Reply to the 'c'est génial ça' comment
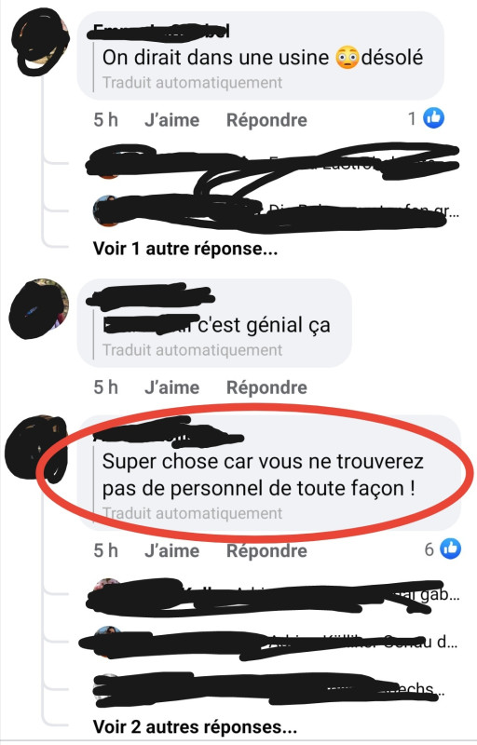Screen dimensions: 477x745 (x=266, y=387)
